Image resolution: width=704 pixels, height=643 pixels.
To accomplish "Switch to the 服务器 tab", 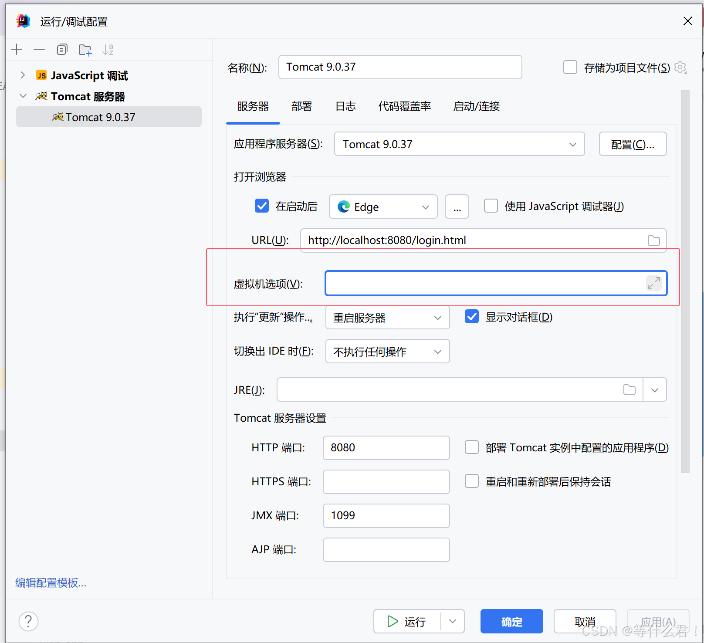I will [253, 106].
